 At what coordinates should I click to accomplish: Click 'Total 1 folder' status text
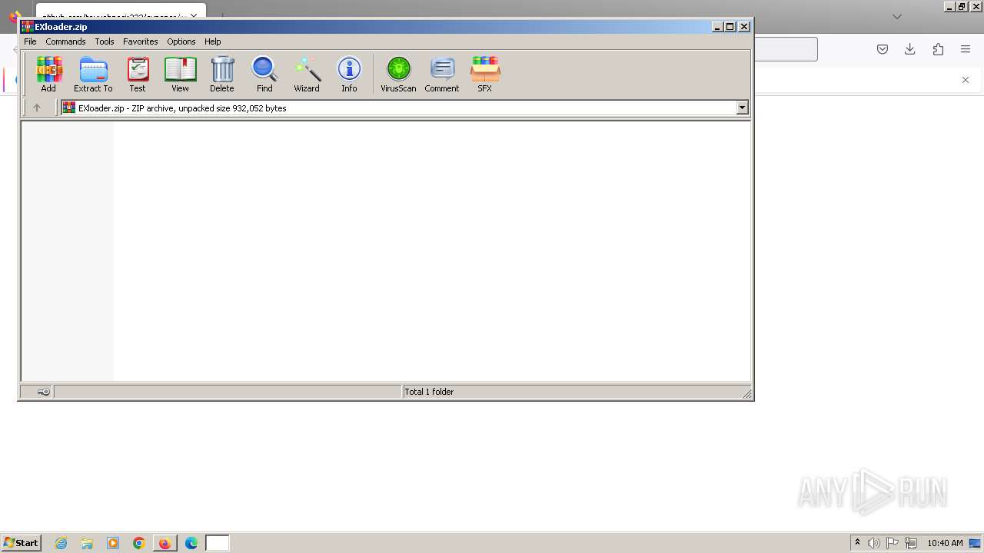tap(429, 392)
